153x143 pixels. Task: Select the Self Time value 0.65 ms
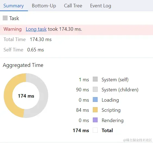click(36, 50)
